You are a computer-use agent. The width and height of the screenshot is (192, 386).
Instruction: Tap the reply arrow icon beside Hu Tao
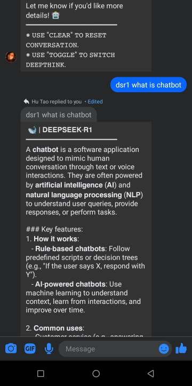coord(26,101)
